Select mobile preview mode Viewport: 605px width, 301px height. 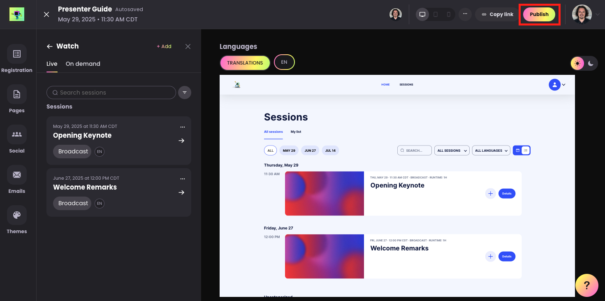tap(449, 14)
